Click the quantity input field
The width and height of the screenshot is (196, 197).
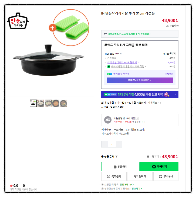(x=112, y=144)
